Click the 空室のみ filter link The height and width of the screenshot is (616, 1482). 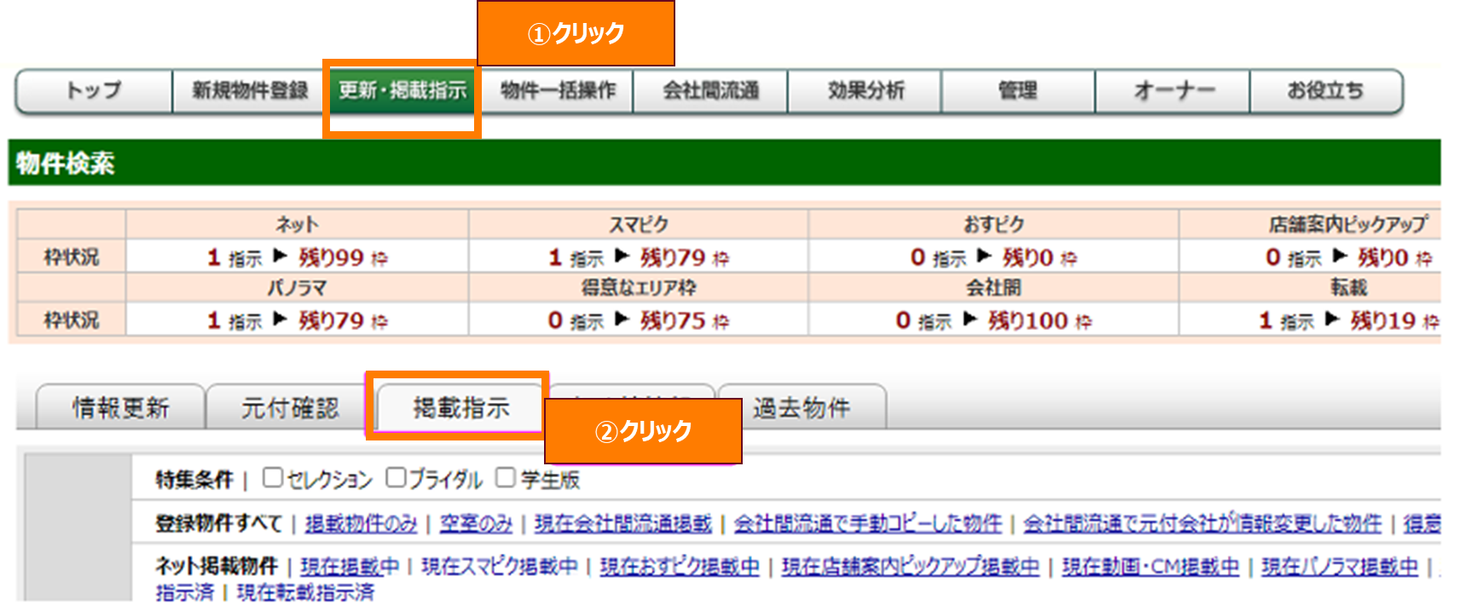pos(476,524)
